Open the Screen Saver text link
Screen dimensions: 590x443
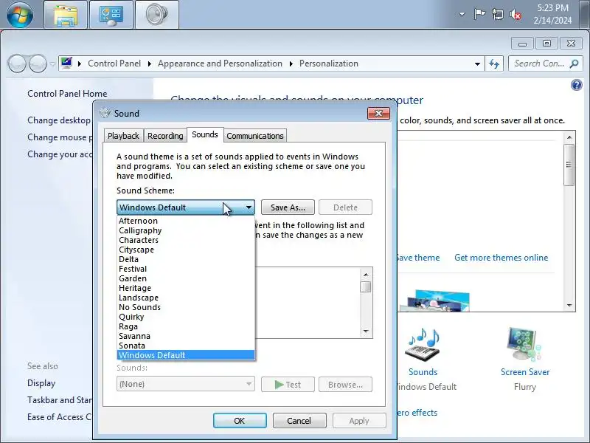click(525, 372)
